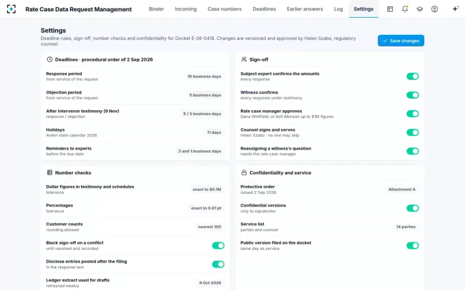Click Service list label
This screenshot has height=290, width=465.
click(x=252, y=224)
